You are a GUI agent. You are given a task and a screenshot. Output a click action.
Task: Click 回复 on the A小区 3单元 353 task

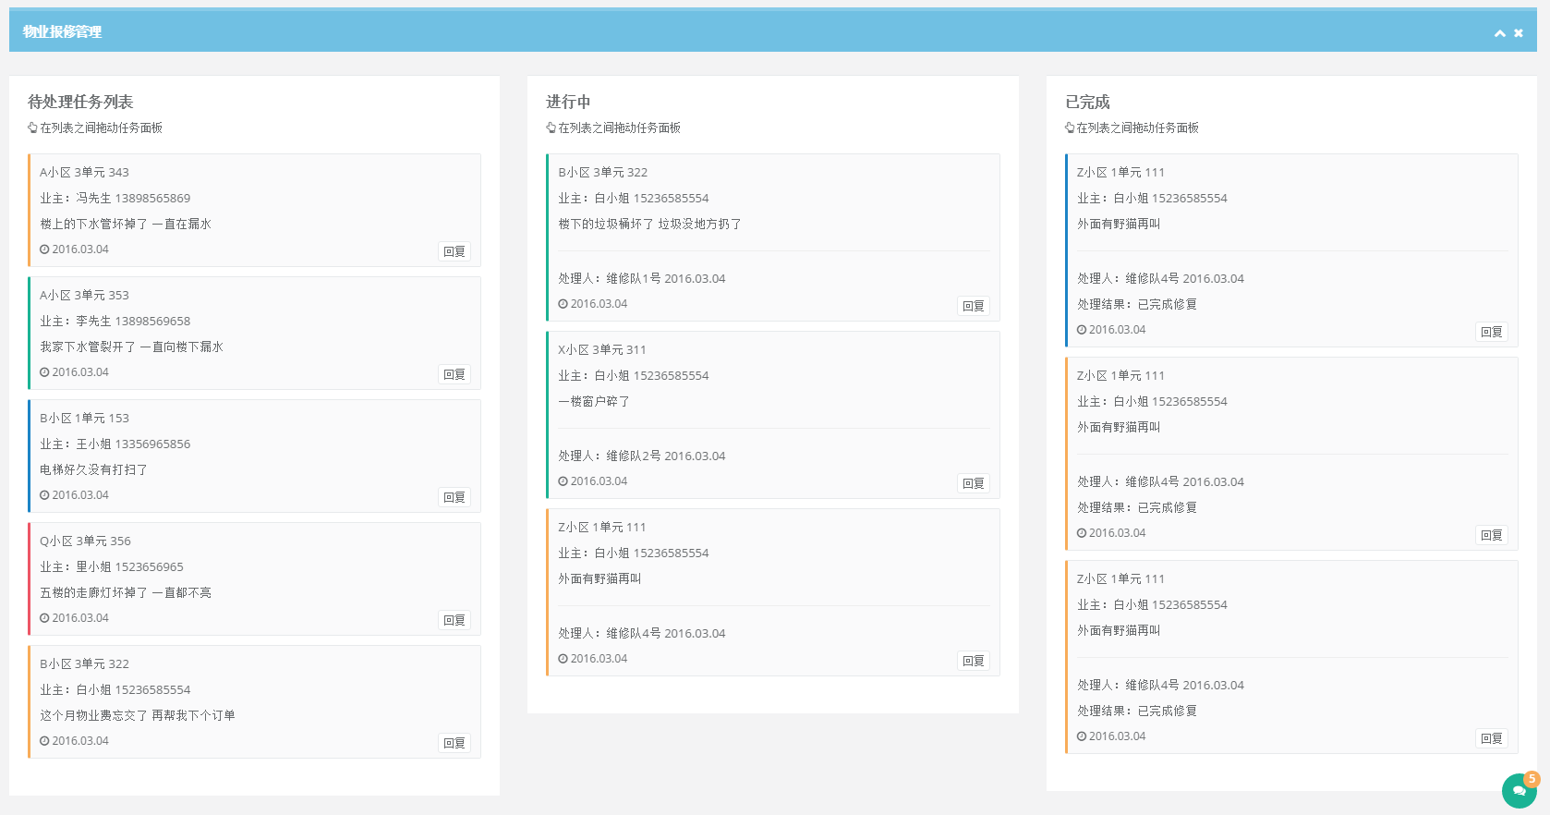[x=454, y=374]
